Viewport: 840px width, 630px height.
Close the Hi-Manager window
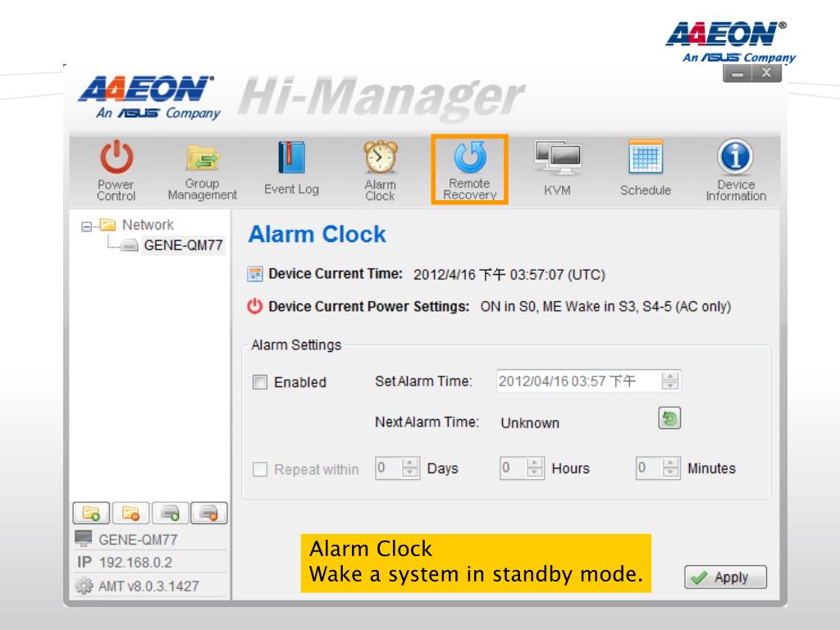click(x=767, y=73)
